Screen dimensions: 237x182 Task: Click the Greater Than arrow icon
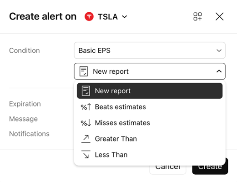(x=86, y=139)
